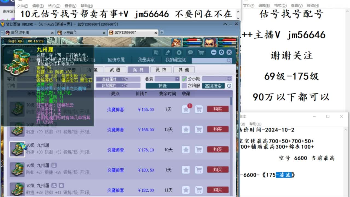Select the 防具 category tab
This screenshot has width=350, height=197.
tap(138, 70)
